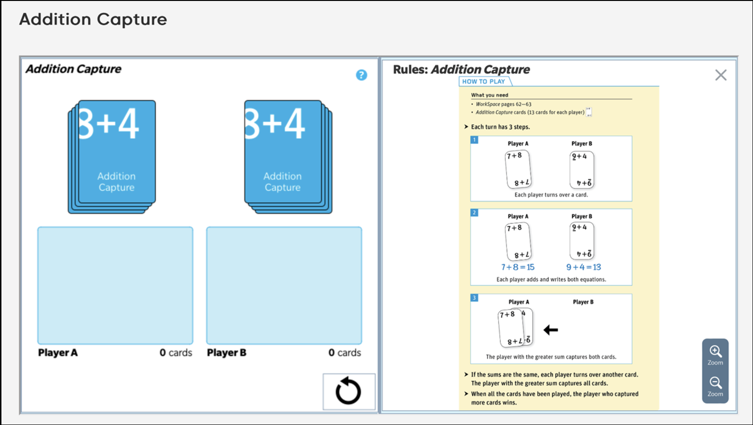Click 'Each player adds and writes both equations.'
The height and width of the screenshot is (425, 753).
pos(551,279)
